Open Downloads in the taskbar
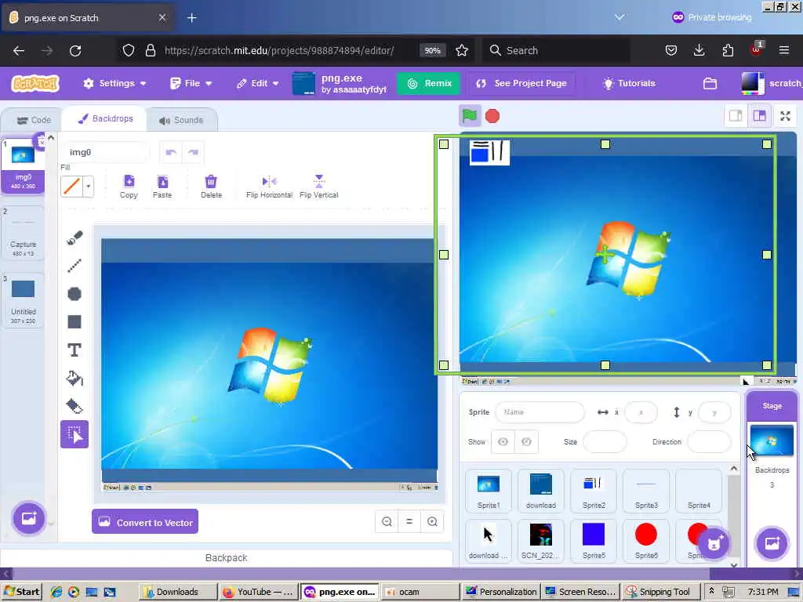The width and height of the screenshot is (803, 602). pyautogui.click(x=177, y=592)
